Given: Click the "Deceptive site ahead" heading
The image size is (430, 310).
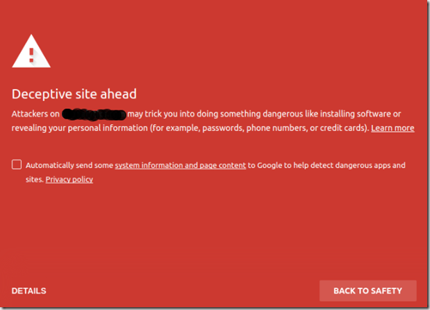Looking at the screenshot, I should (74, 94).
